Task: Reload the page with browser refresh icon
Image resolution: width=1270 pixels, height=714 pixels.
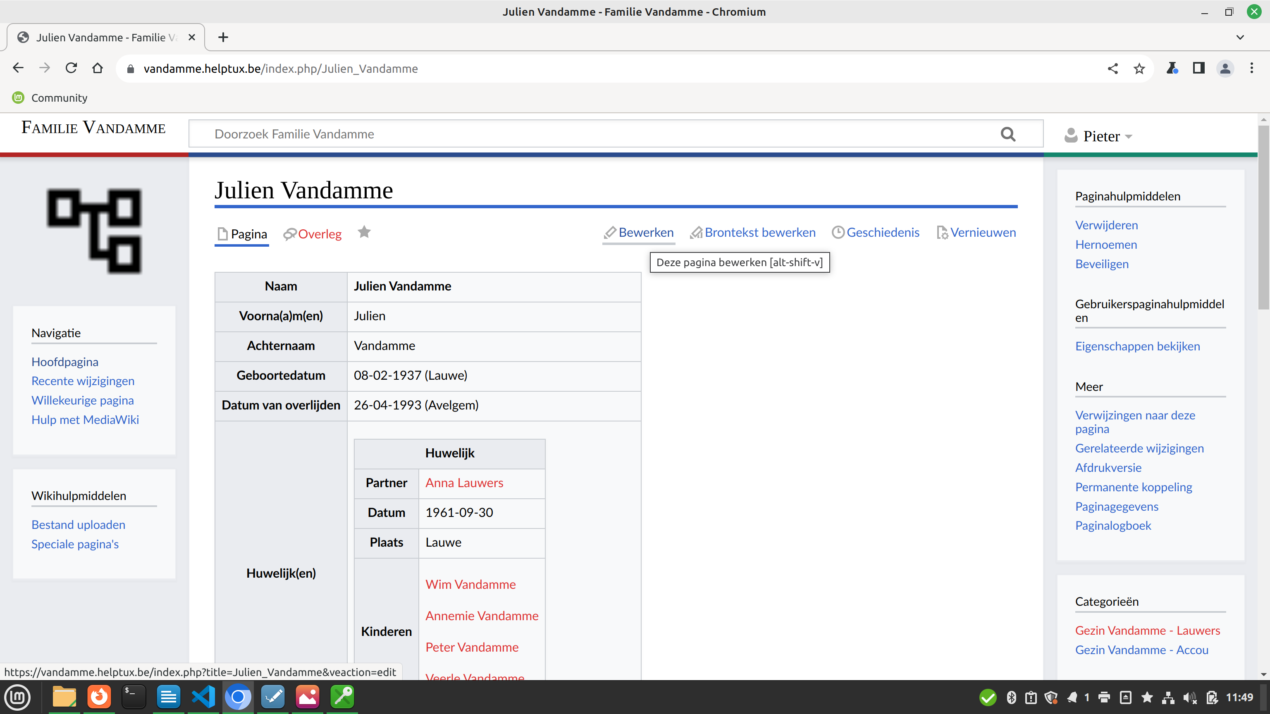Action: coord(71,68)
